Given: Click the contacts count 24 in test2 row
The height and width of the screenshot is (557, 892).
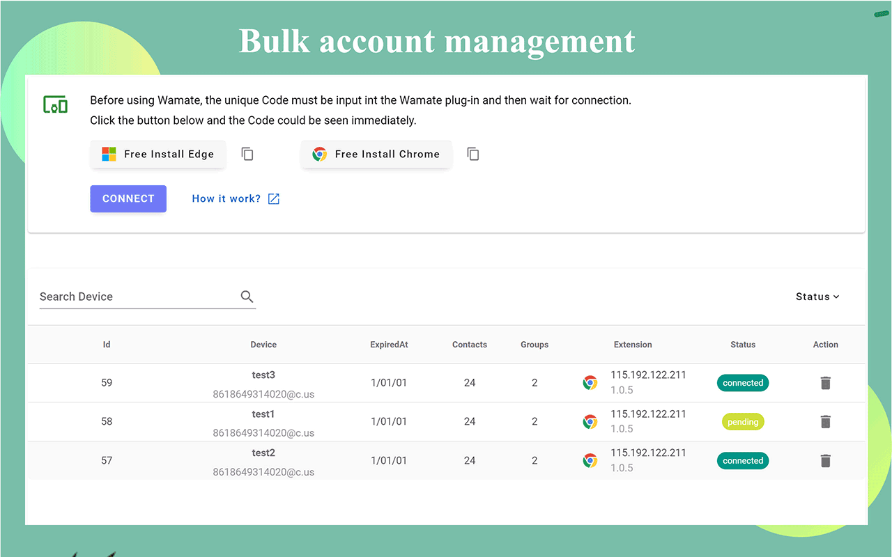Looking at the screenshot, I should (x=470, y=461).
